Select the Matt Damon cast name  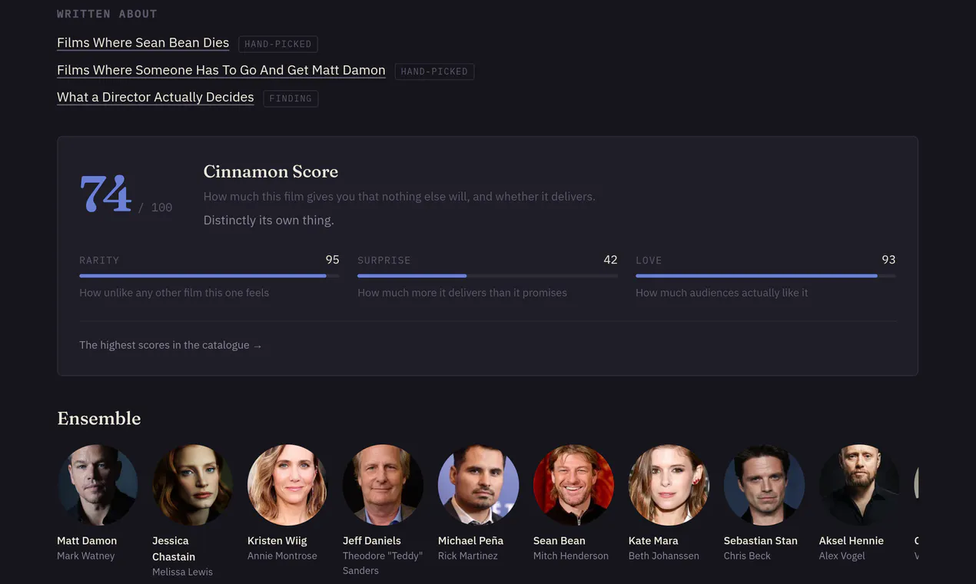[x=87, y=540]
